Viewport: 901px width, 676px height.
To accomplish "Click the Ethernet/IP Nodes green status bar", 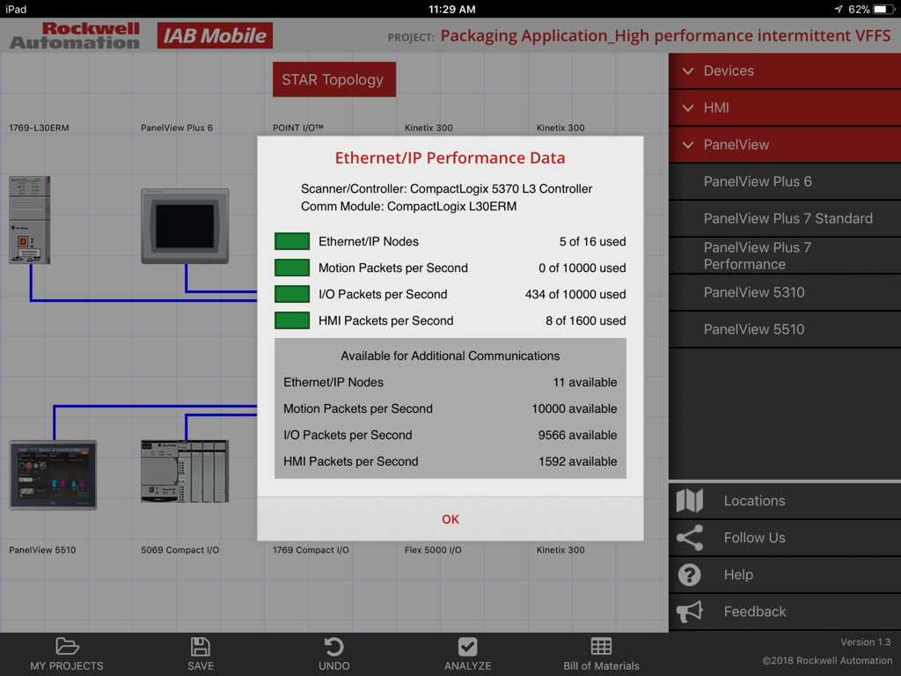I will click(x=291, y=240).
